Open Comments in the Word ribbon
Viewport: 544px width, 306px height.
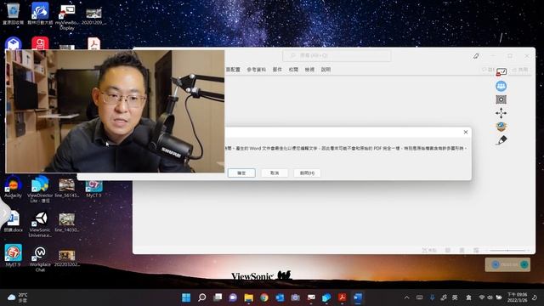[488, 70]
